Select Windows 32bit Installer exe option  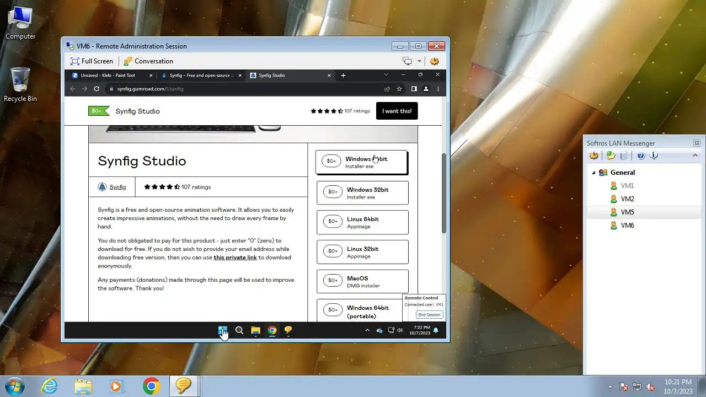(x=362, y=193)
